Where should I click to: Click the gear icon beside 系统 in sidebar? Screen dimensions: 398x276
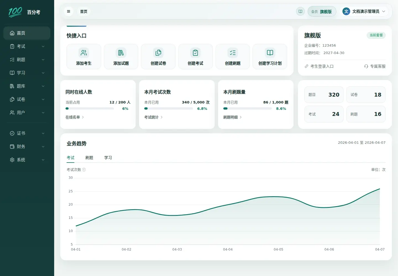click(x=12, y=160)
